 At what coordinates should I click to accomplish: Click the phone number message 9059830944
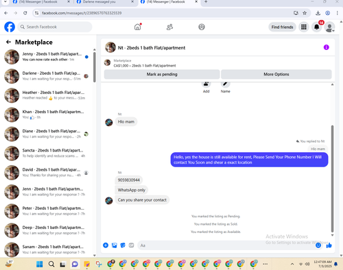[129, 180]
